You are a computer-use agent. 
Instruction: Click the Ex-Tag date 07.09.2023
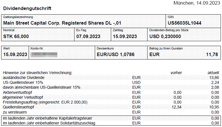(89, 37)
